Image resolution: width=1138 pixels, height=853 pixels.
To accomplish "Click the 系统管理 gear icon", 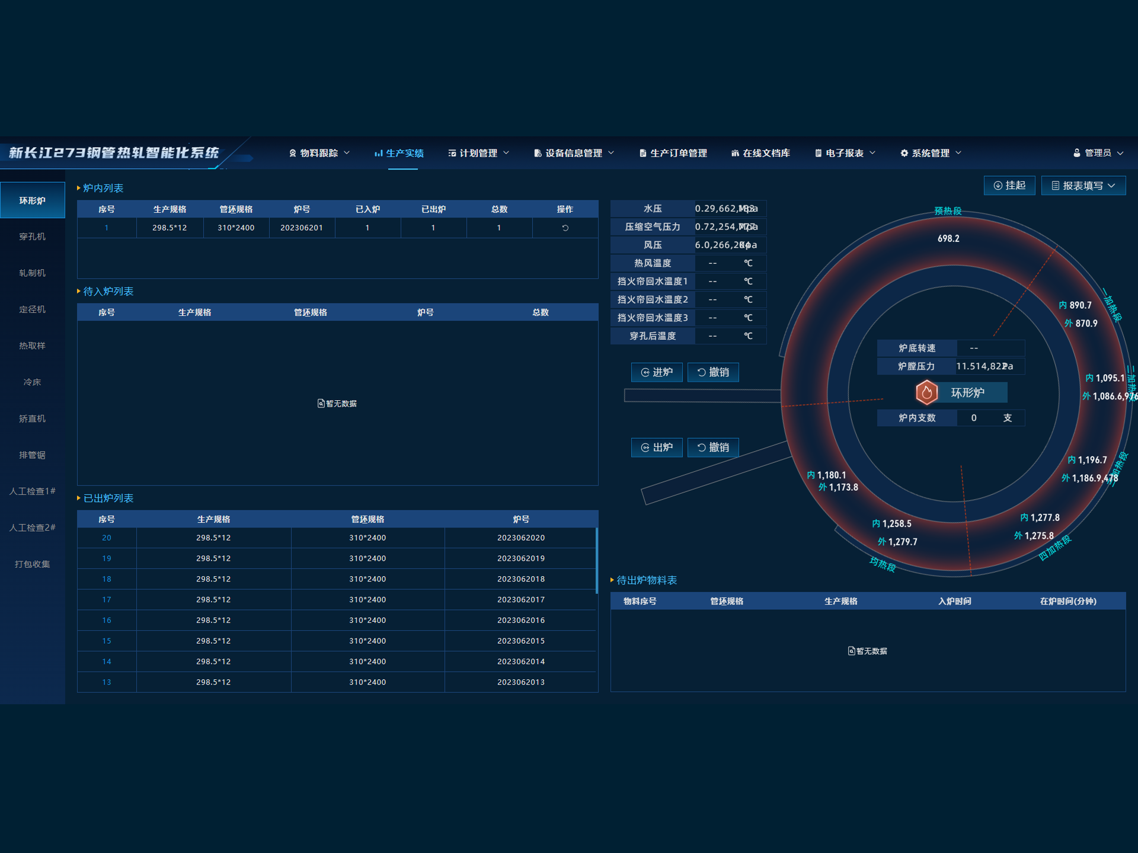I will click(904, 153).
